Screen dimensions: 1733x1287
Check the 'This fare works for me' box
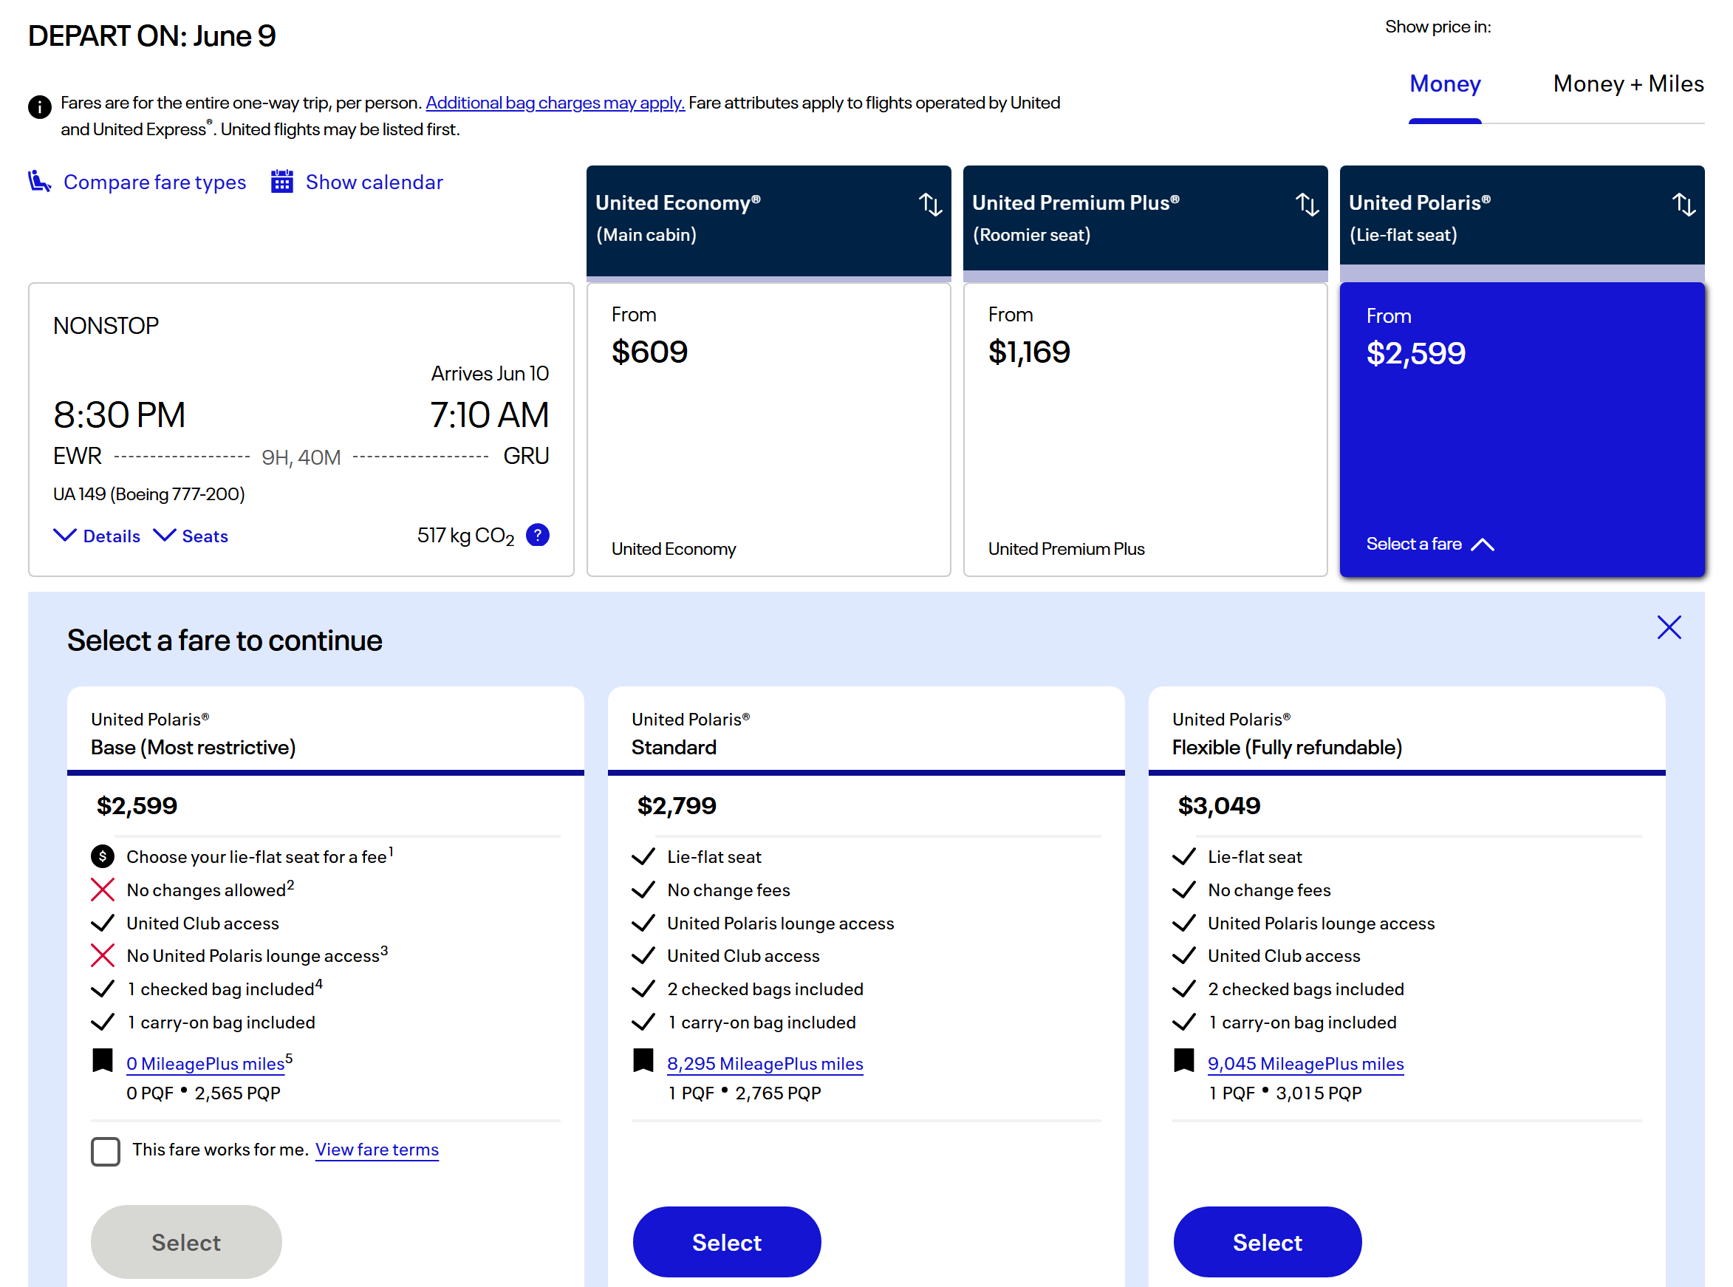point(105,1150)
